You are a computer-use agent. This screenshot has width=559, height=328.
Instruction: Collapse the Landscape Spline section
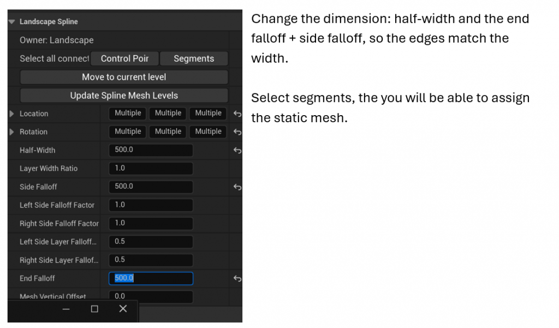tap(12, 22)
